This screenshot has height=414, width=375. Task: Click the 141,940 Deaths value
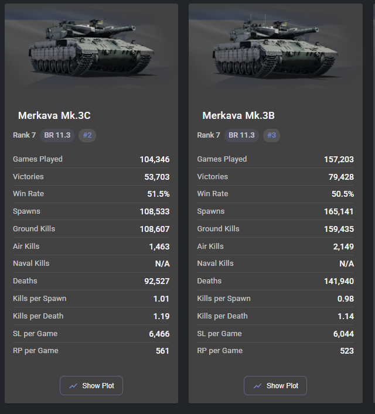339,281
